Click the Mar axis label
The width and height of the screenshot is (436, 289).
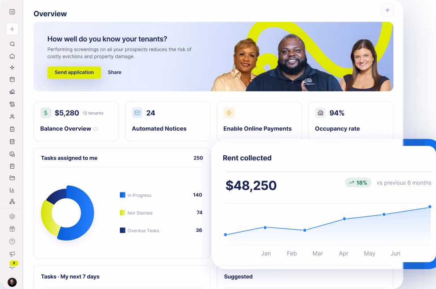[x=318, y=253]
